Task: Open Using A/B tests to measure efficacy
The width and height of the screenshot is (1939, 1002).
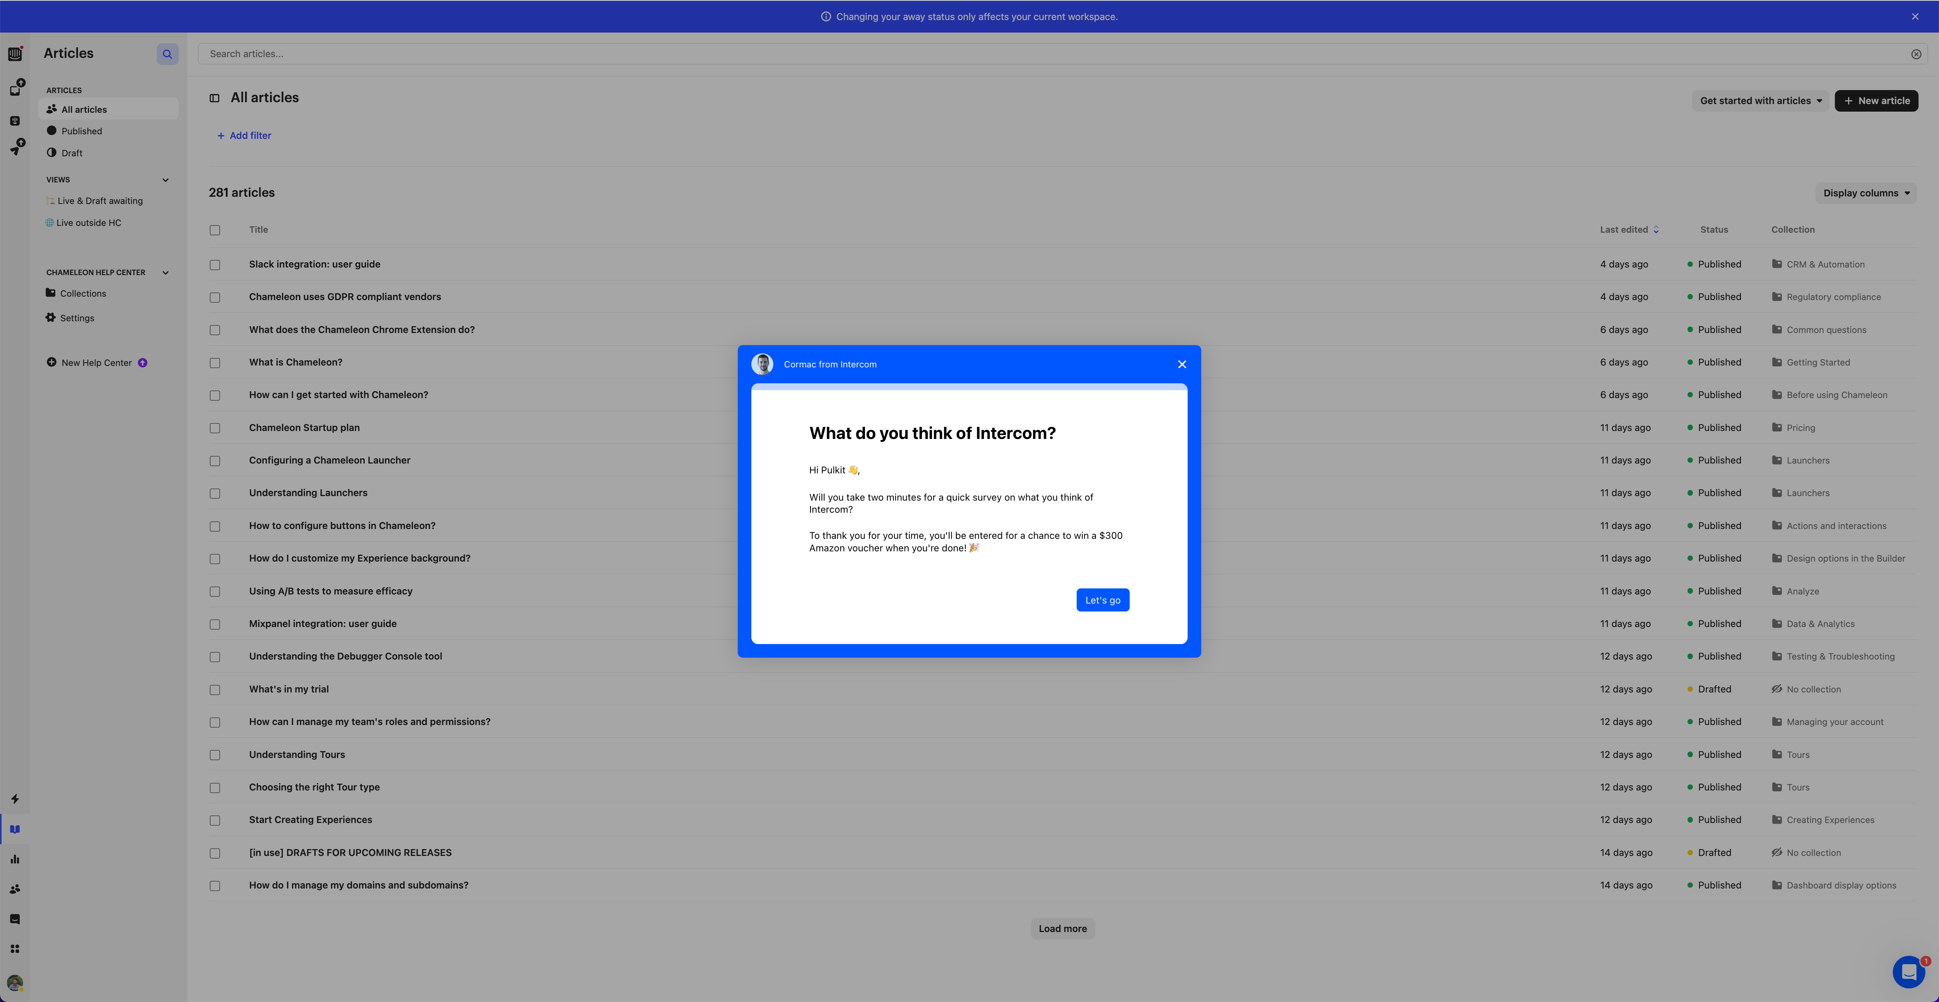Action: 331,591
